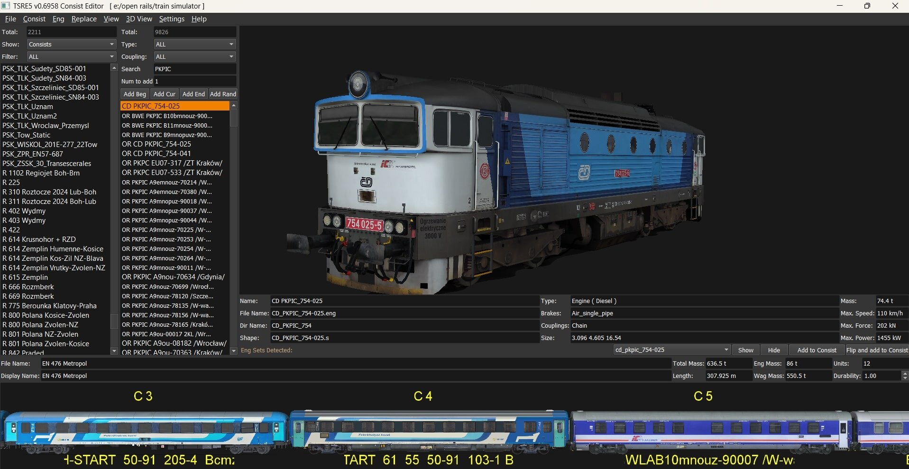The width and height of the screenshot is (909, 469).
Task: Click the Add Beg button
Action: [x=134, y=93]
